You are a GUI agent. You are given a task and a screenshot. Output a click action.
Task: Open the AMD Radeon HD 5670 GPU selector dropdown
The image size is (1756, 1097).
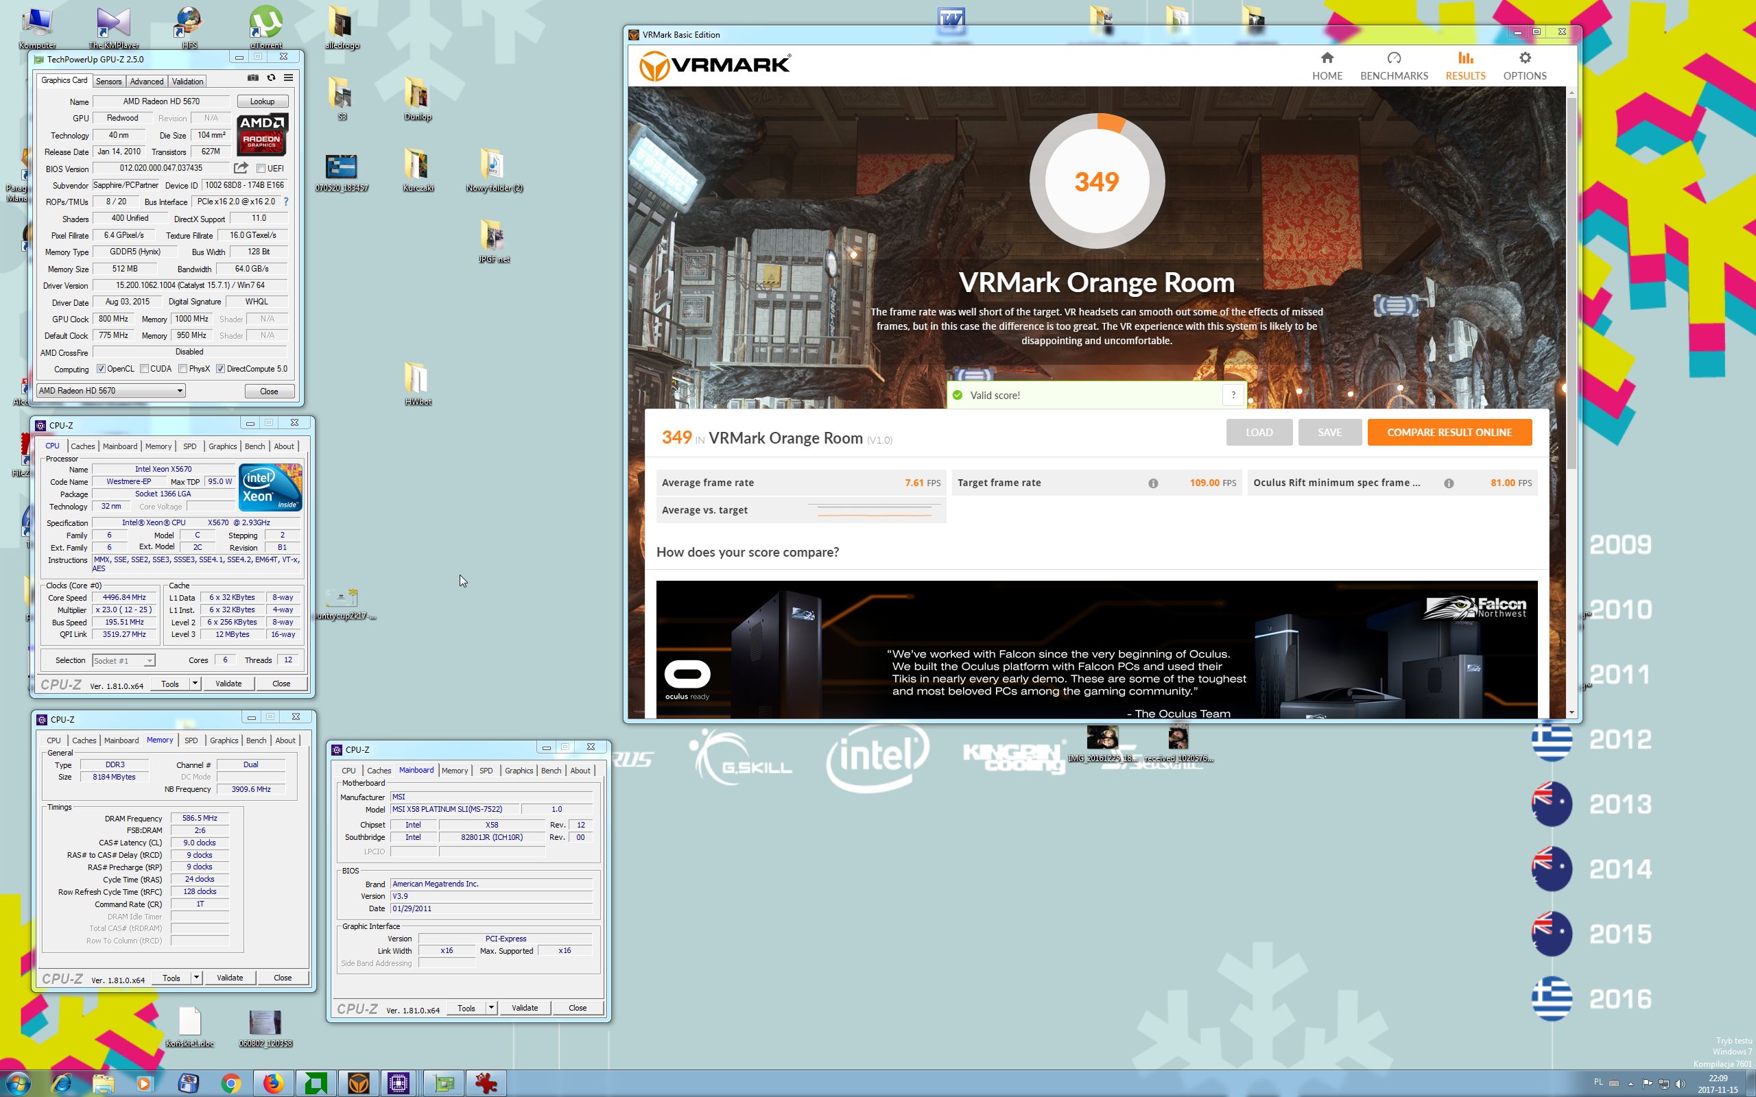[x=111, y=390]
